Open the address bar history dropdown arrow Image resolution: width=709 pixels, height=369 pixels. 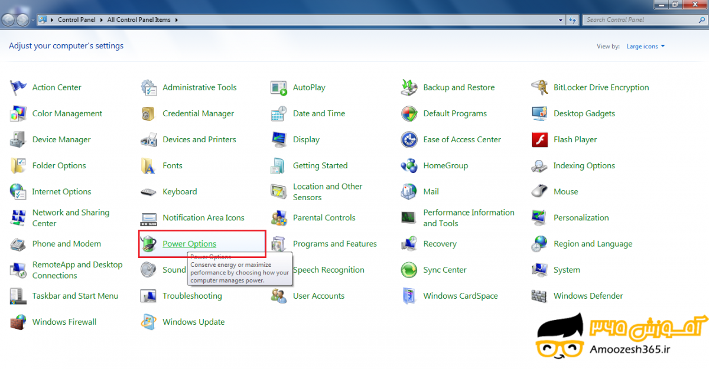click(561, 19)
